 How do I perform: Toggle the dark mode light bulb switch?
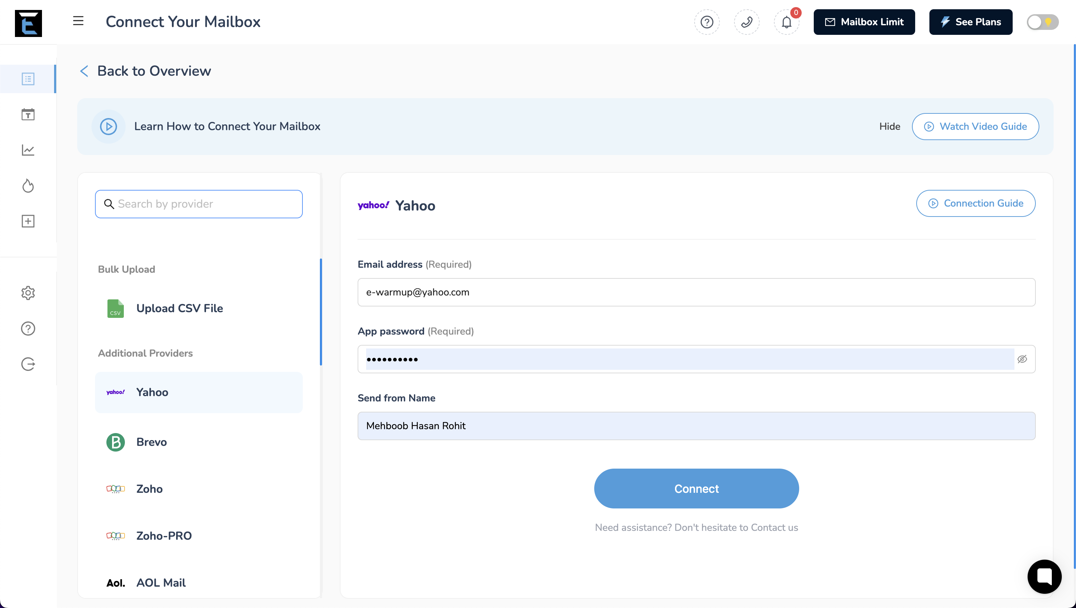(x=1042, y=22)
